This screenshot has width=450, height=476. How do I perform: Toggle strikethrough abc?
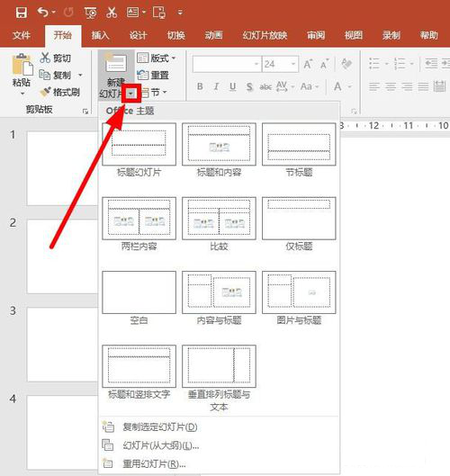click(x=265, y=87)
